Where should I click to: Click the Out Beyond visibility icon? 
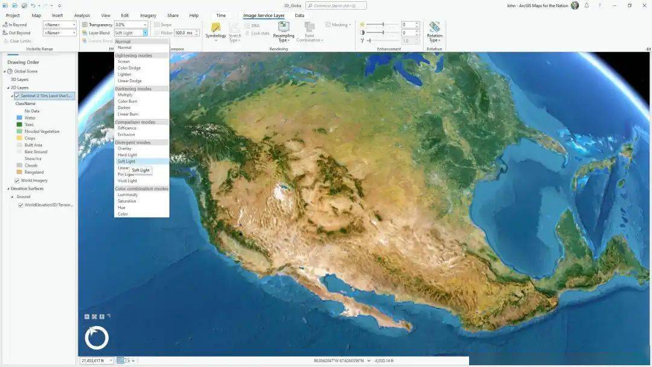pos(5,33)
